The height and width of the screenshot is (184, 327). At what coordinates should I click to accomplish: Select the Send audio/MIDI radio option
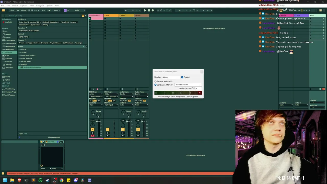tap(155, 85)
